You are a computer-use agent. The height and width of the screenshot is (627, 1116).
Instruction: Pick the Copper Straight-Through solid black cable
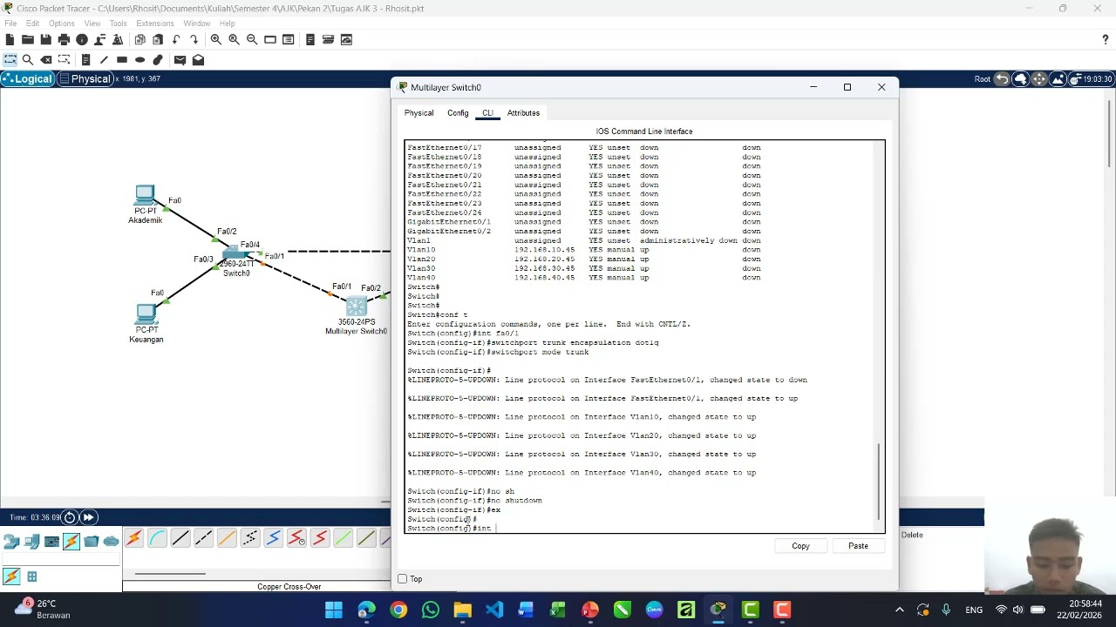coord(180,539)
